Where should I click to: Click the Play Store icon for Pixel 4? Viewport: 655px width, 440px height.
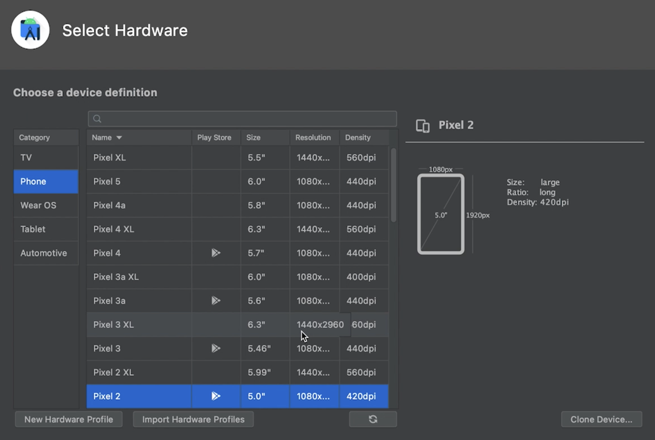click(x=215, y=253)
